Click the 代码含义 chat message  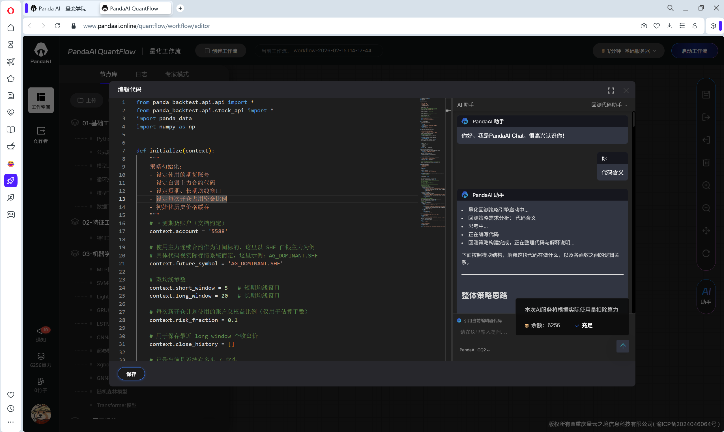(612, 172)
